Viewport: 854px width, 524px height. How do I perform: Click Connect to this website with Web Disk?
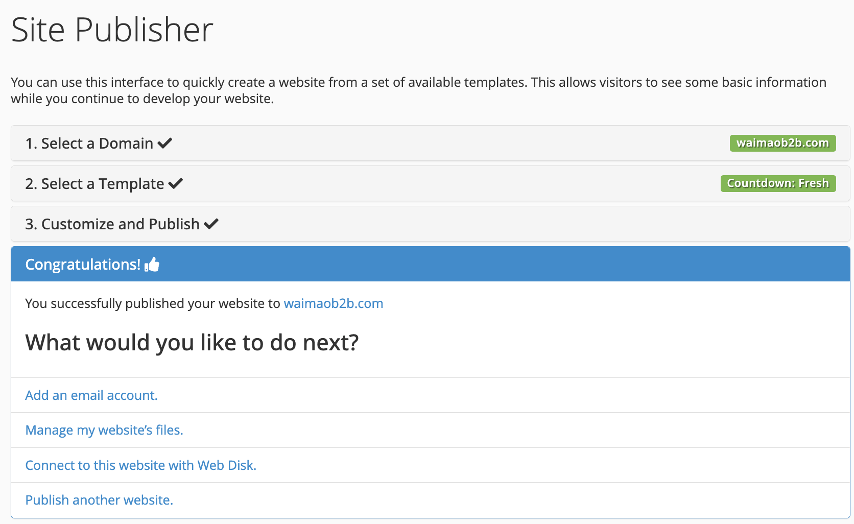[x=140, y=465]
